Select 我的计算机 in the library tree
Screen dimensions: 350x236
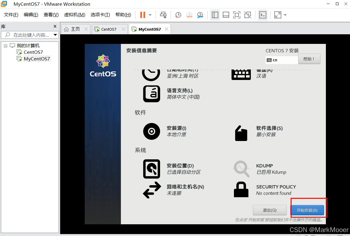pos(28,46)
